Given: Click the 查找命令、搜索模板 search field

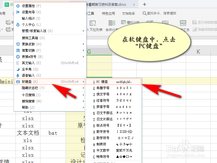Looking at the screenshot, I should click(x=159, y=13).
